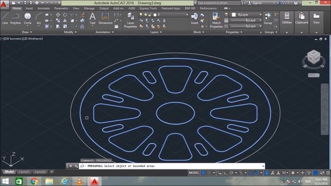Screen dimensions: 331x186
Task: Click the Insert block tool
Action: 194,19
